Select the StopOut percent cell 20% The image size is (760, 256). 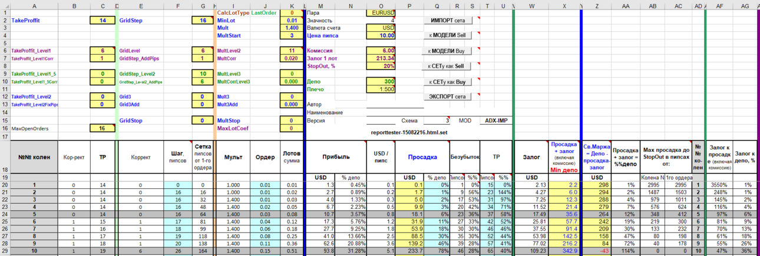(381, 66)
